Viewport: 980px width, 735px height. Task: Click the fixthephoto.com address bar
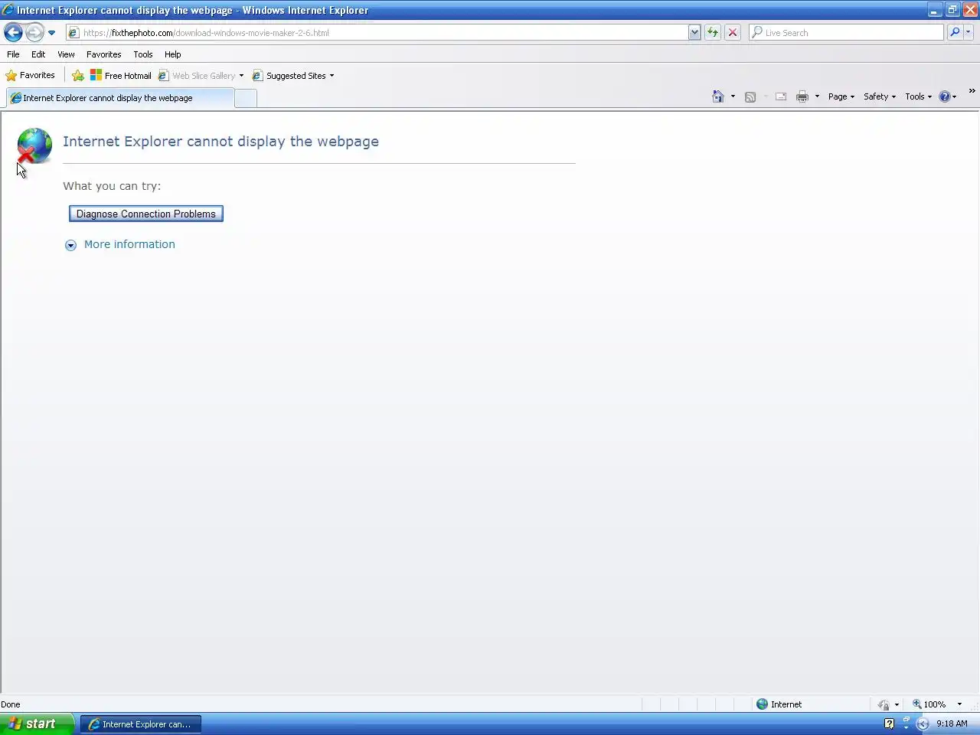[377, 32]
